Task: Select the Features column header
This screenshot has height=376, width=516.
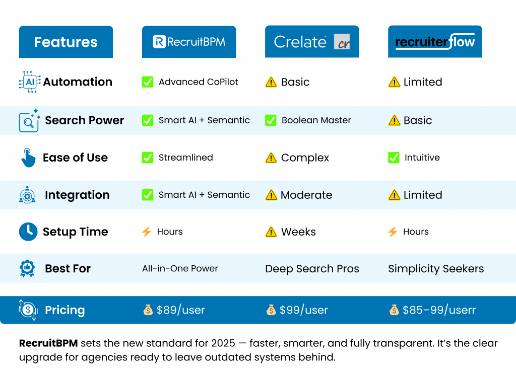Action: coord(66,42)
